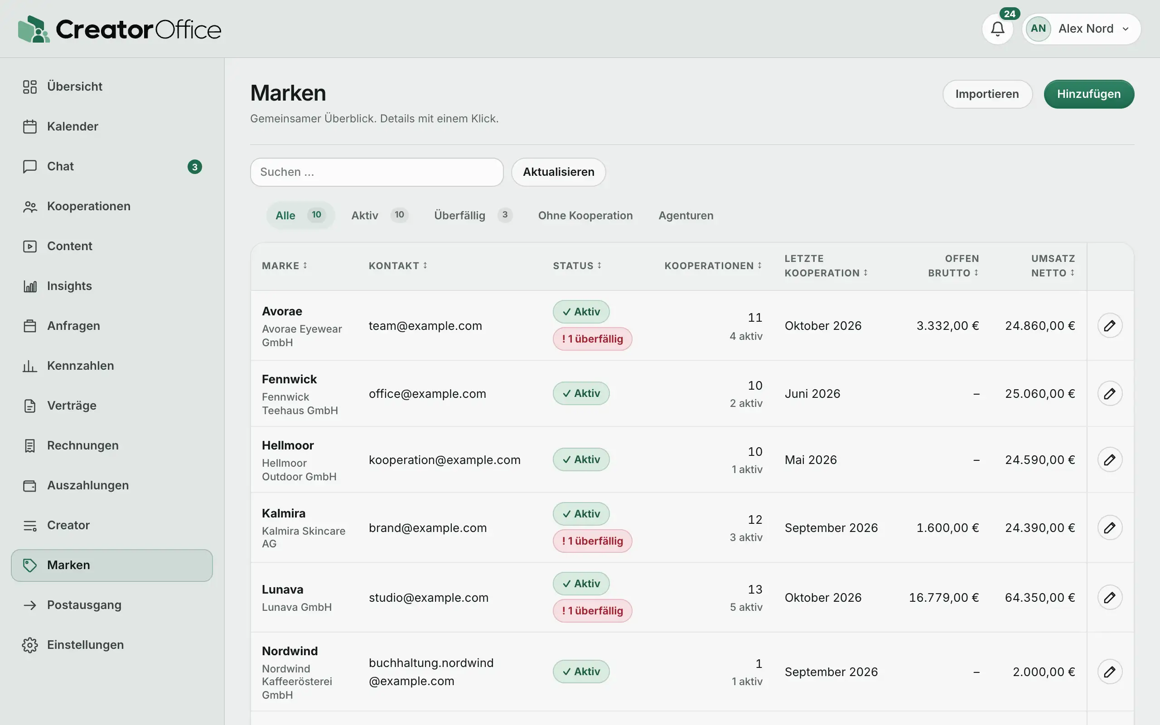1160x725 pixels.
Task: Sort by Umsatz Netto column
Action: pos(1053,266)
